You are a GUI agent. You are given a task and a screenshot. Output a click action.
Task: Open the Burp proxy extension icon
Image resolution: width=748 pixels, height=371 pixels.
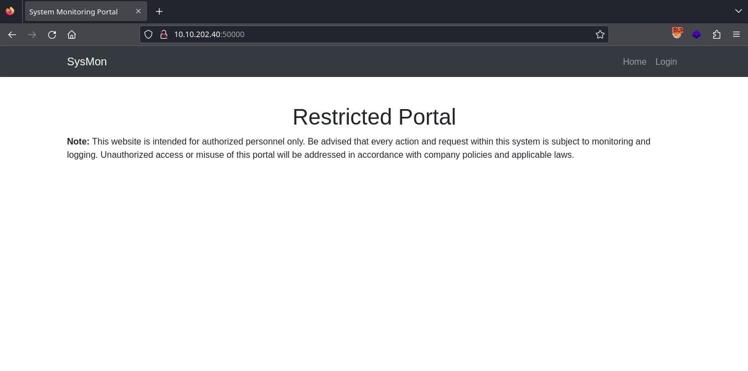677,34
